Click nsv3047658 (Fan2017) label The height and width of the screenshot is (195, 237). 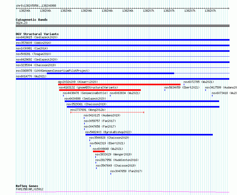coord(100,126)
